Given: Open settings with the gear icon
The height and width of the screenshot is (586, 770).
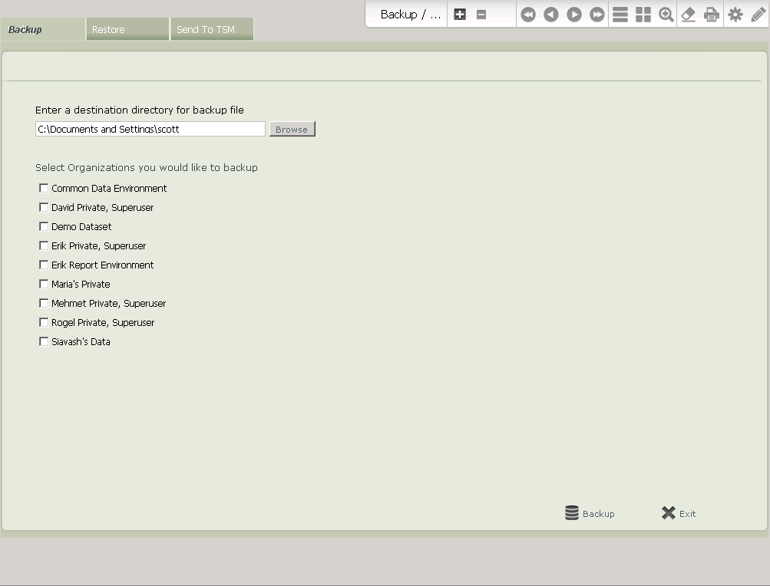Looking at the screenshot, I should (x=735, y=15).
